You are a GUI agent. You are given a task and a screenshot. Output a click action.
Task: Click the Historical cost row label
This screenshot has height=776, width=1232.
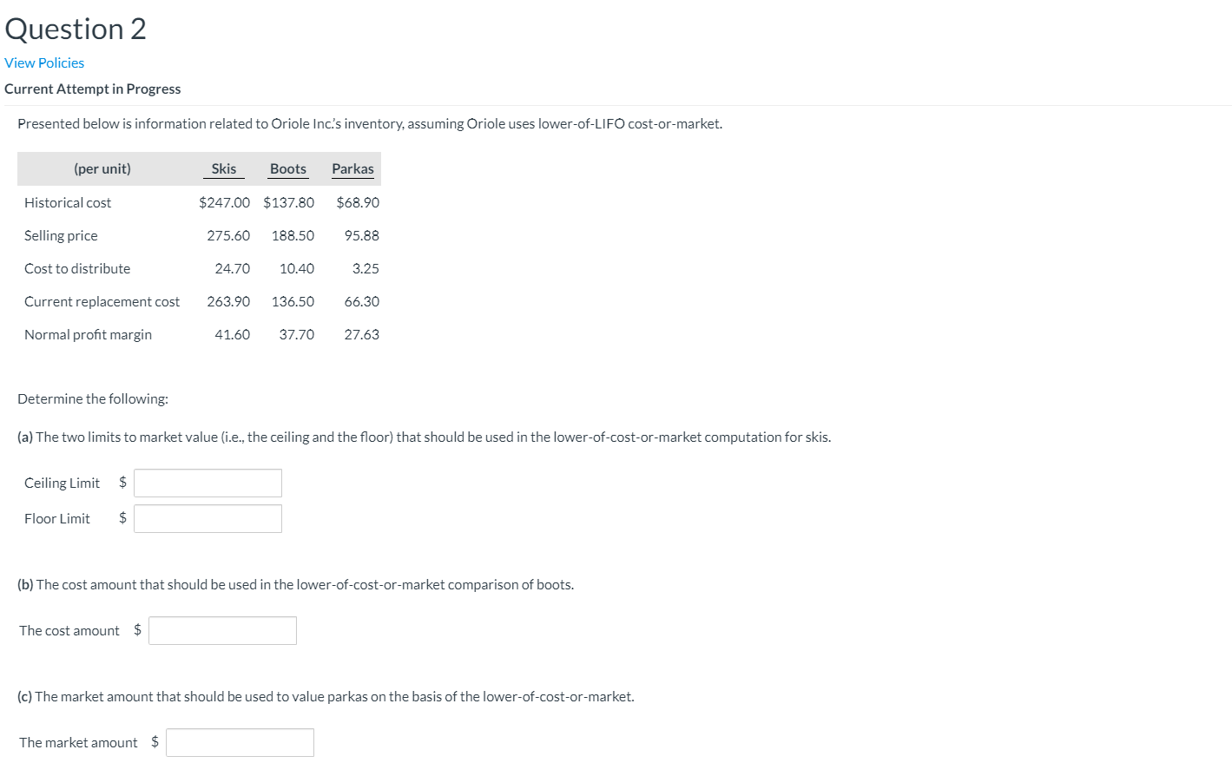67,202
